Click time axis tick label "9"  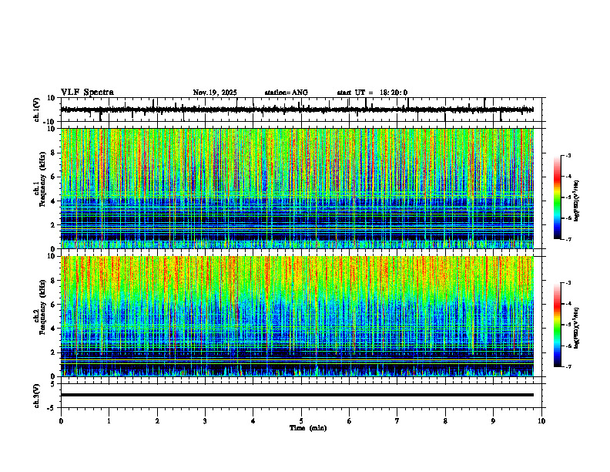(493, 421)
